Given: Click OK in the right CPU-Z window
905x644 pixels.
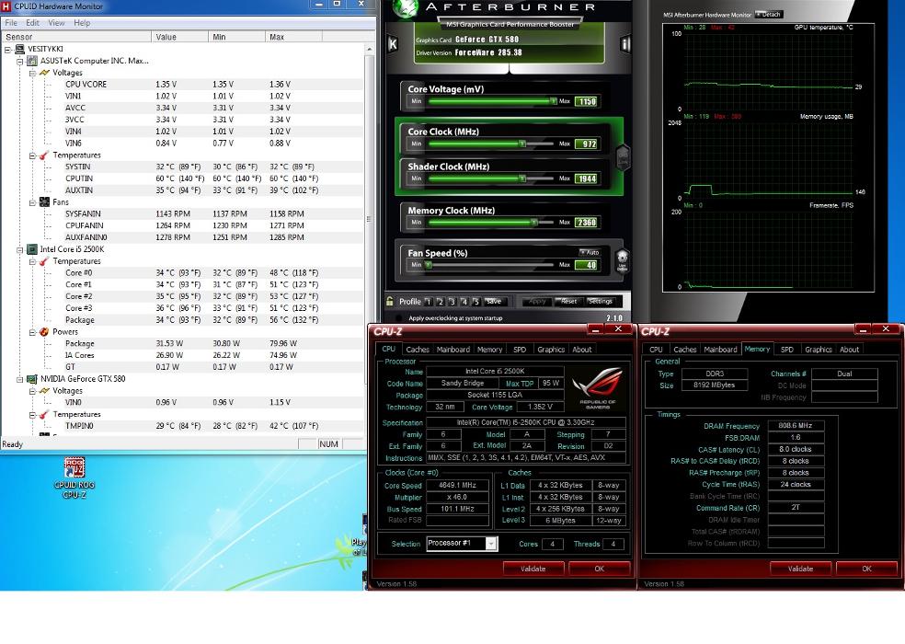Looking at the screenshot, I should tap(866, 569).
